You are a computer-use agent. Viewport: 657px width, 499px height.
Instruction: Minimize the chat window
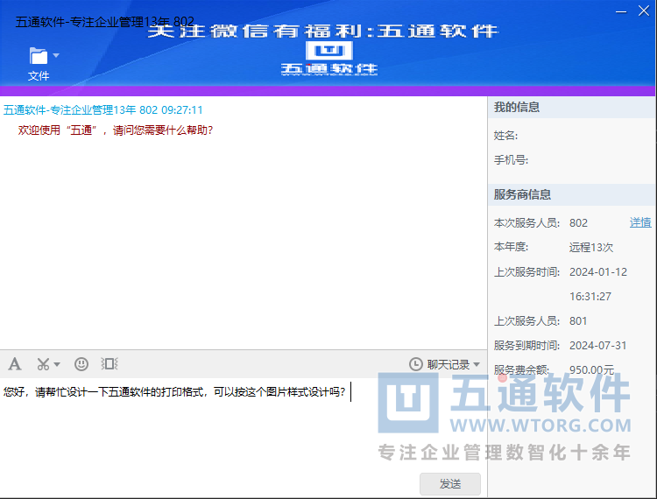coord(621,11)
